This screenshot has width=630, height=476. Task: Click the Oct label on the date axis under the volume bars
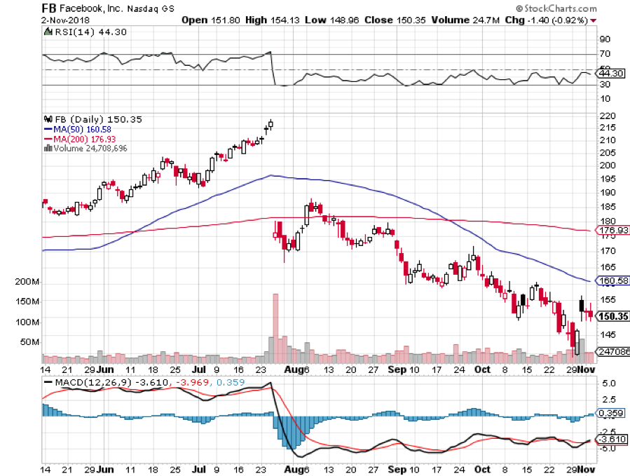pos(482,369)
